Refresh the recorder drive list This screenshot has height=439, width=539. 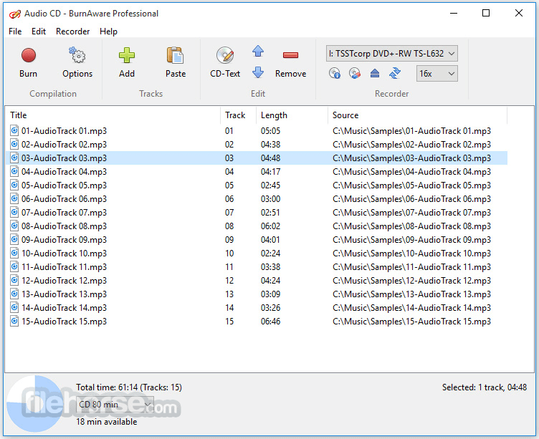(395, 73)
